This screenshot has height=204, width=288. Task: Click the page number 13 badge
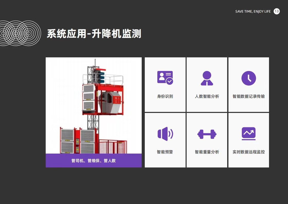(277, 11)
